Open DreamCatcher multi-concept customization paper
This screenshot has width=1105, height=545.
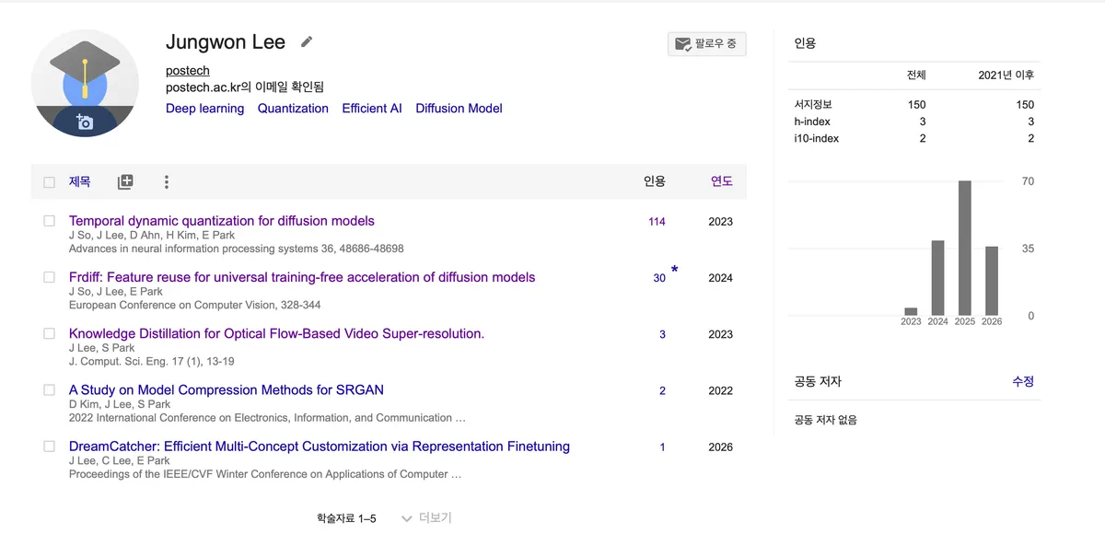point(320,446)
